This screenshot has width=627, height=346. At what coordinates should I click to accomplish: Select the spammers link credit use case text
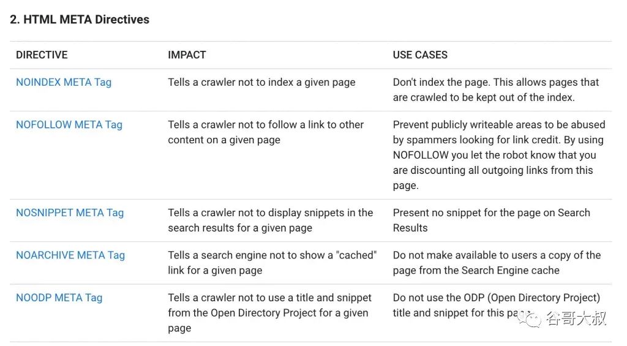point(498,154)
